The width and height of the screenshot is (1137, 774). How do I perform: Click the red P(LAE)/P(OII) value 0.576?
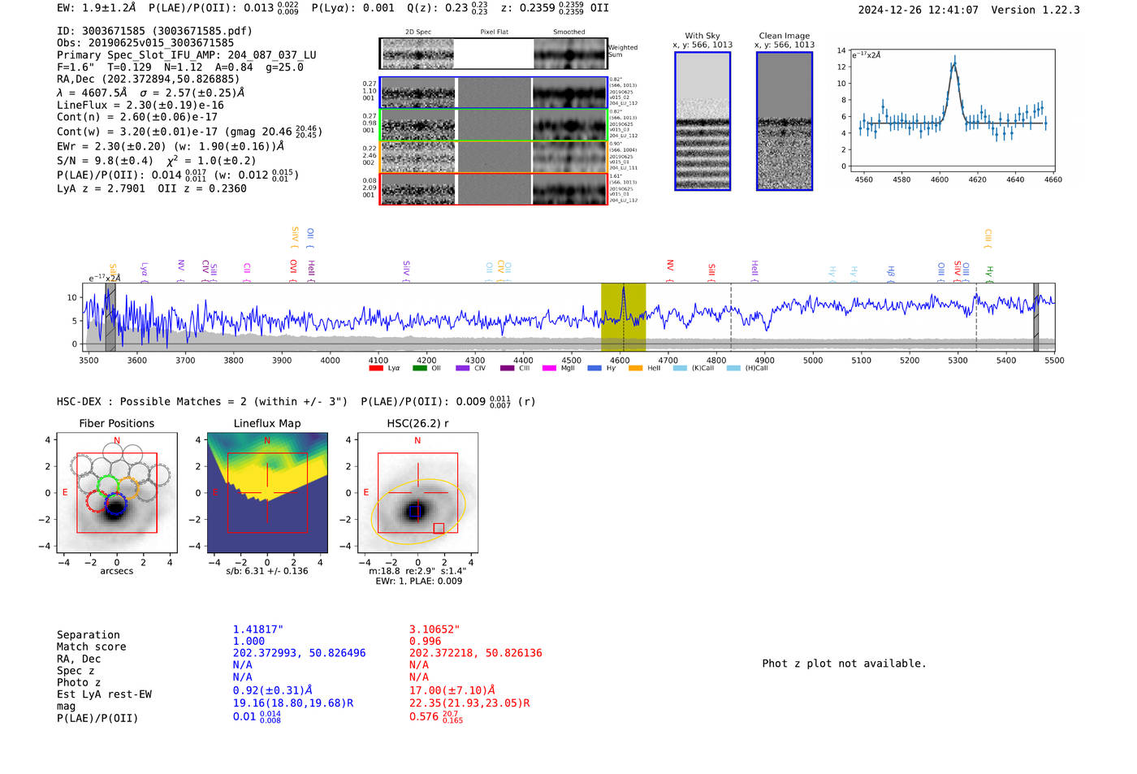(436, 717)
